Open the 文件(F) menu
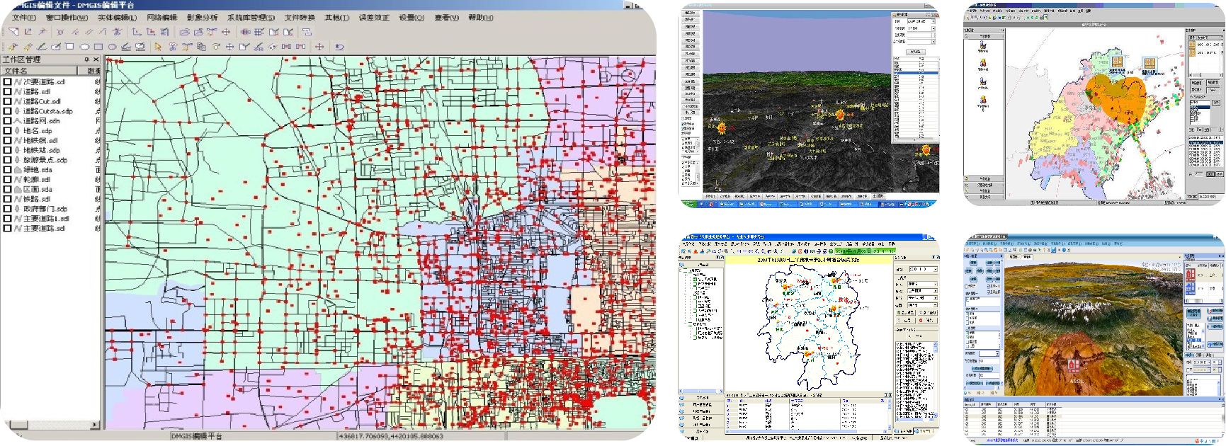The height and width of the screenshot is (446, 1226). click(x=24, y=18)
